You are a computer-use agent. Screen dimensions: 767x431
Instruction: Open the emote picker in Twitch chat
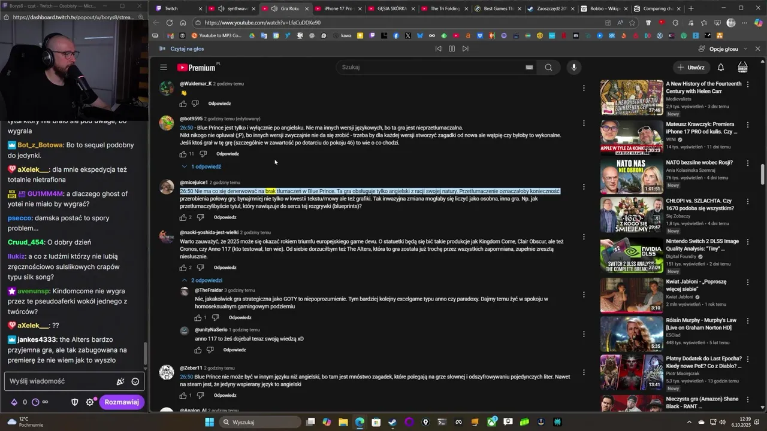pyautogui.click(x=135, y=381)
